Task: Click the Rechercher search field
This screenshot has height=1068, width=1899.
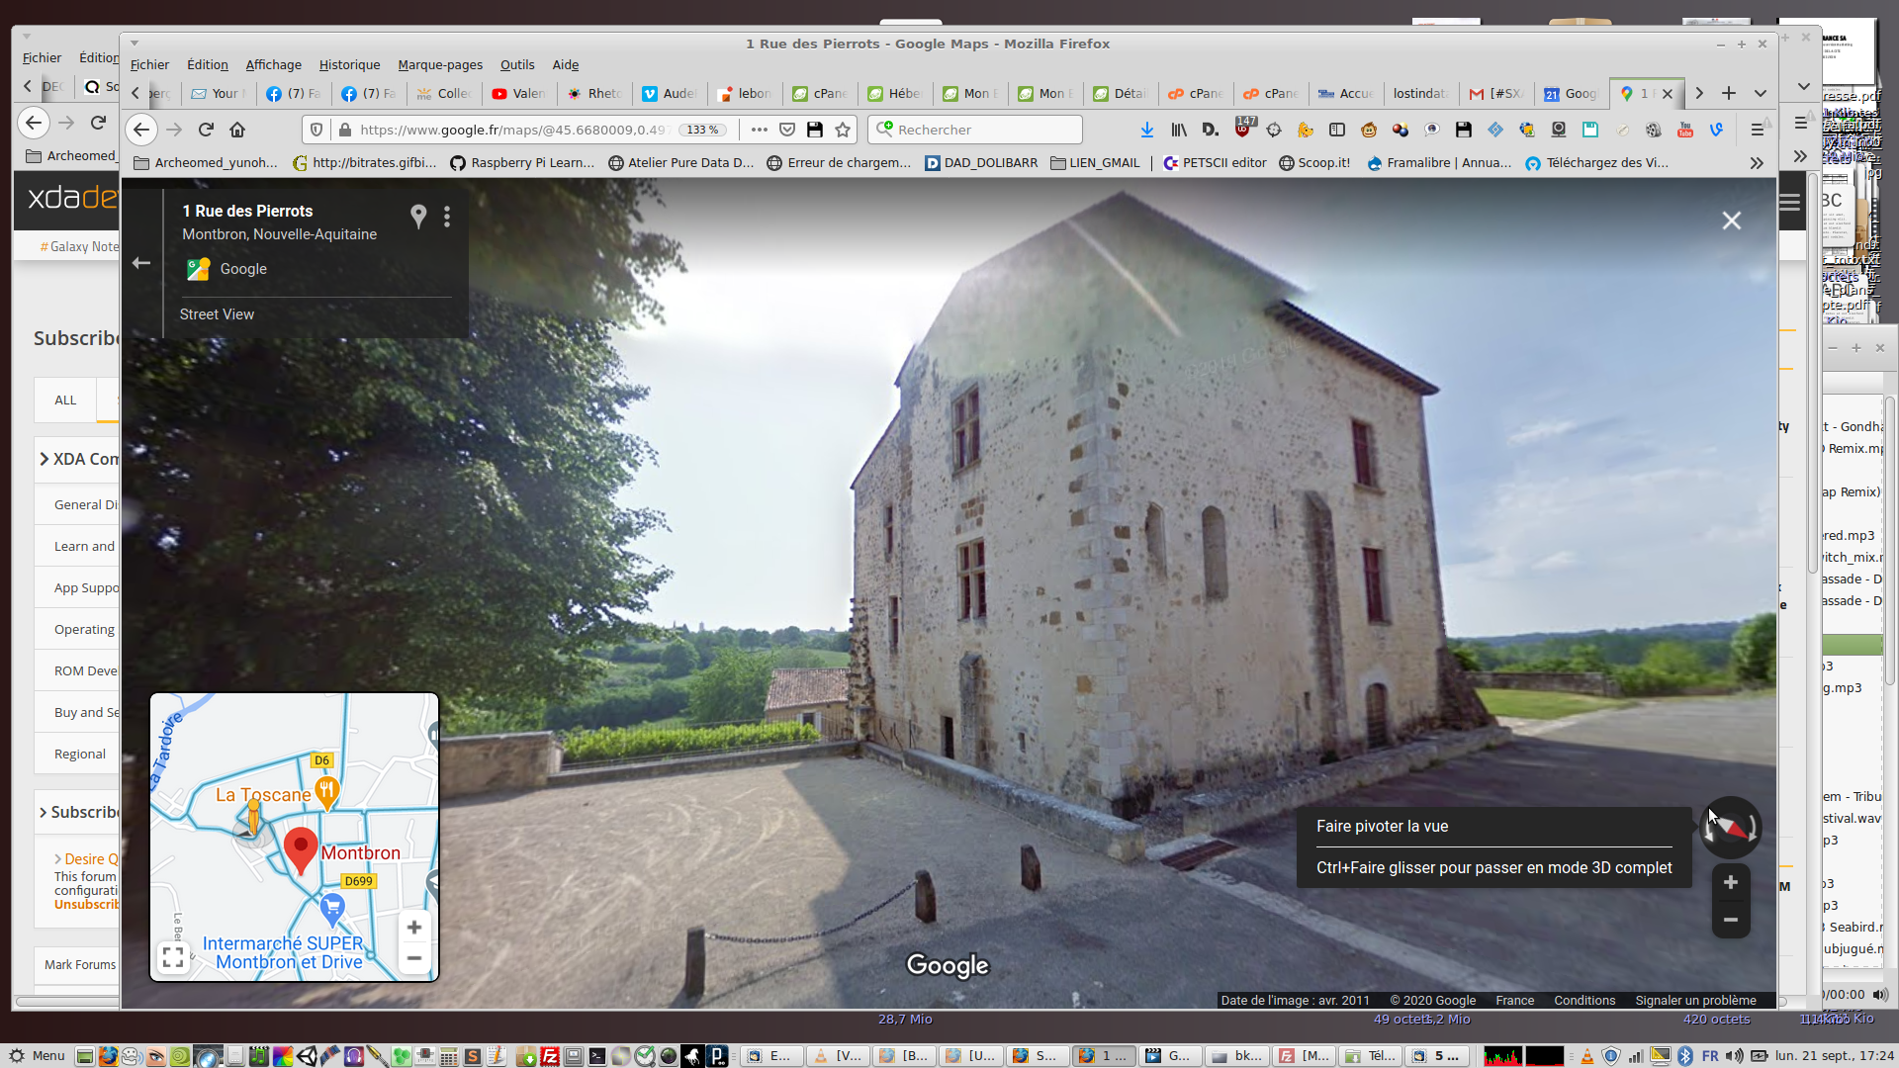Action: click(974, 130)
